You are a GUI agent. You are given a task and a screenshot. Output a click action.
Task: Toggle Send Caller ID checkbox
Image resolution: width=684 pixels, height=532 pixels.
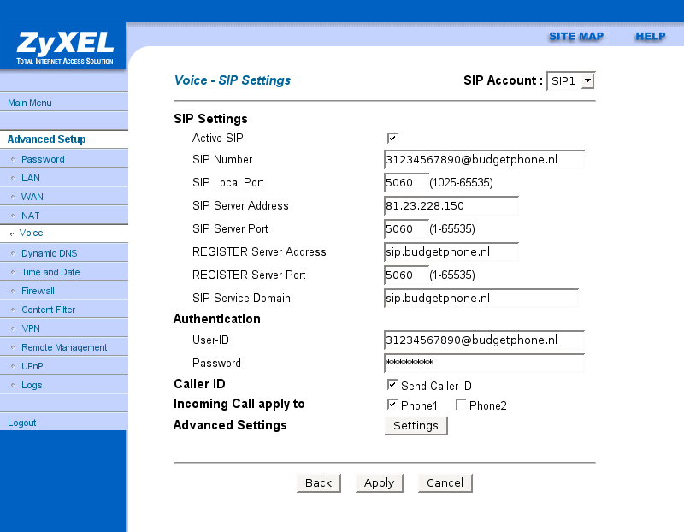pyautogui.click(x=392, y=385)
